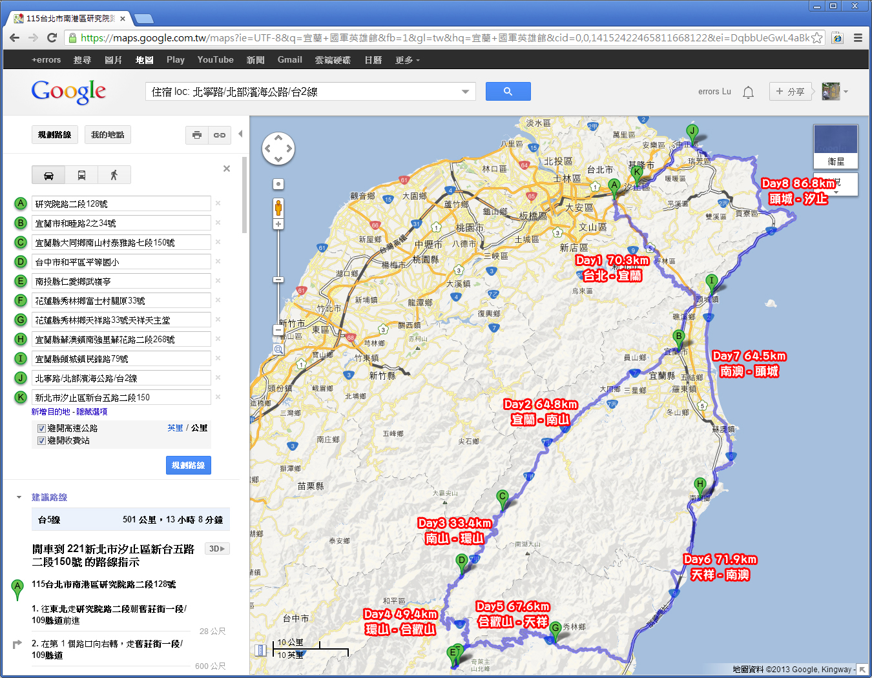Click the blue 規劃路線 submit button
Viewport: 872px width, 678px height.
(189, 466)
